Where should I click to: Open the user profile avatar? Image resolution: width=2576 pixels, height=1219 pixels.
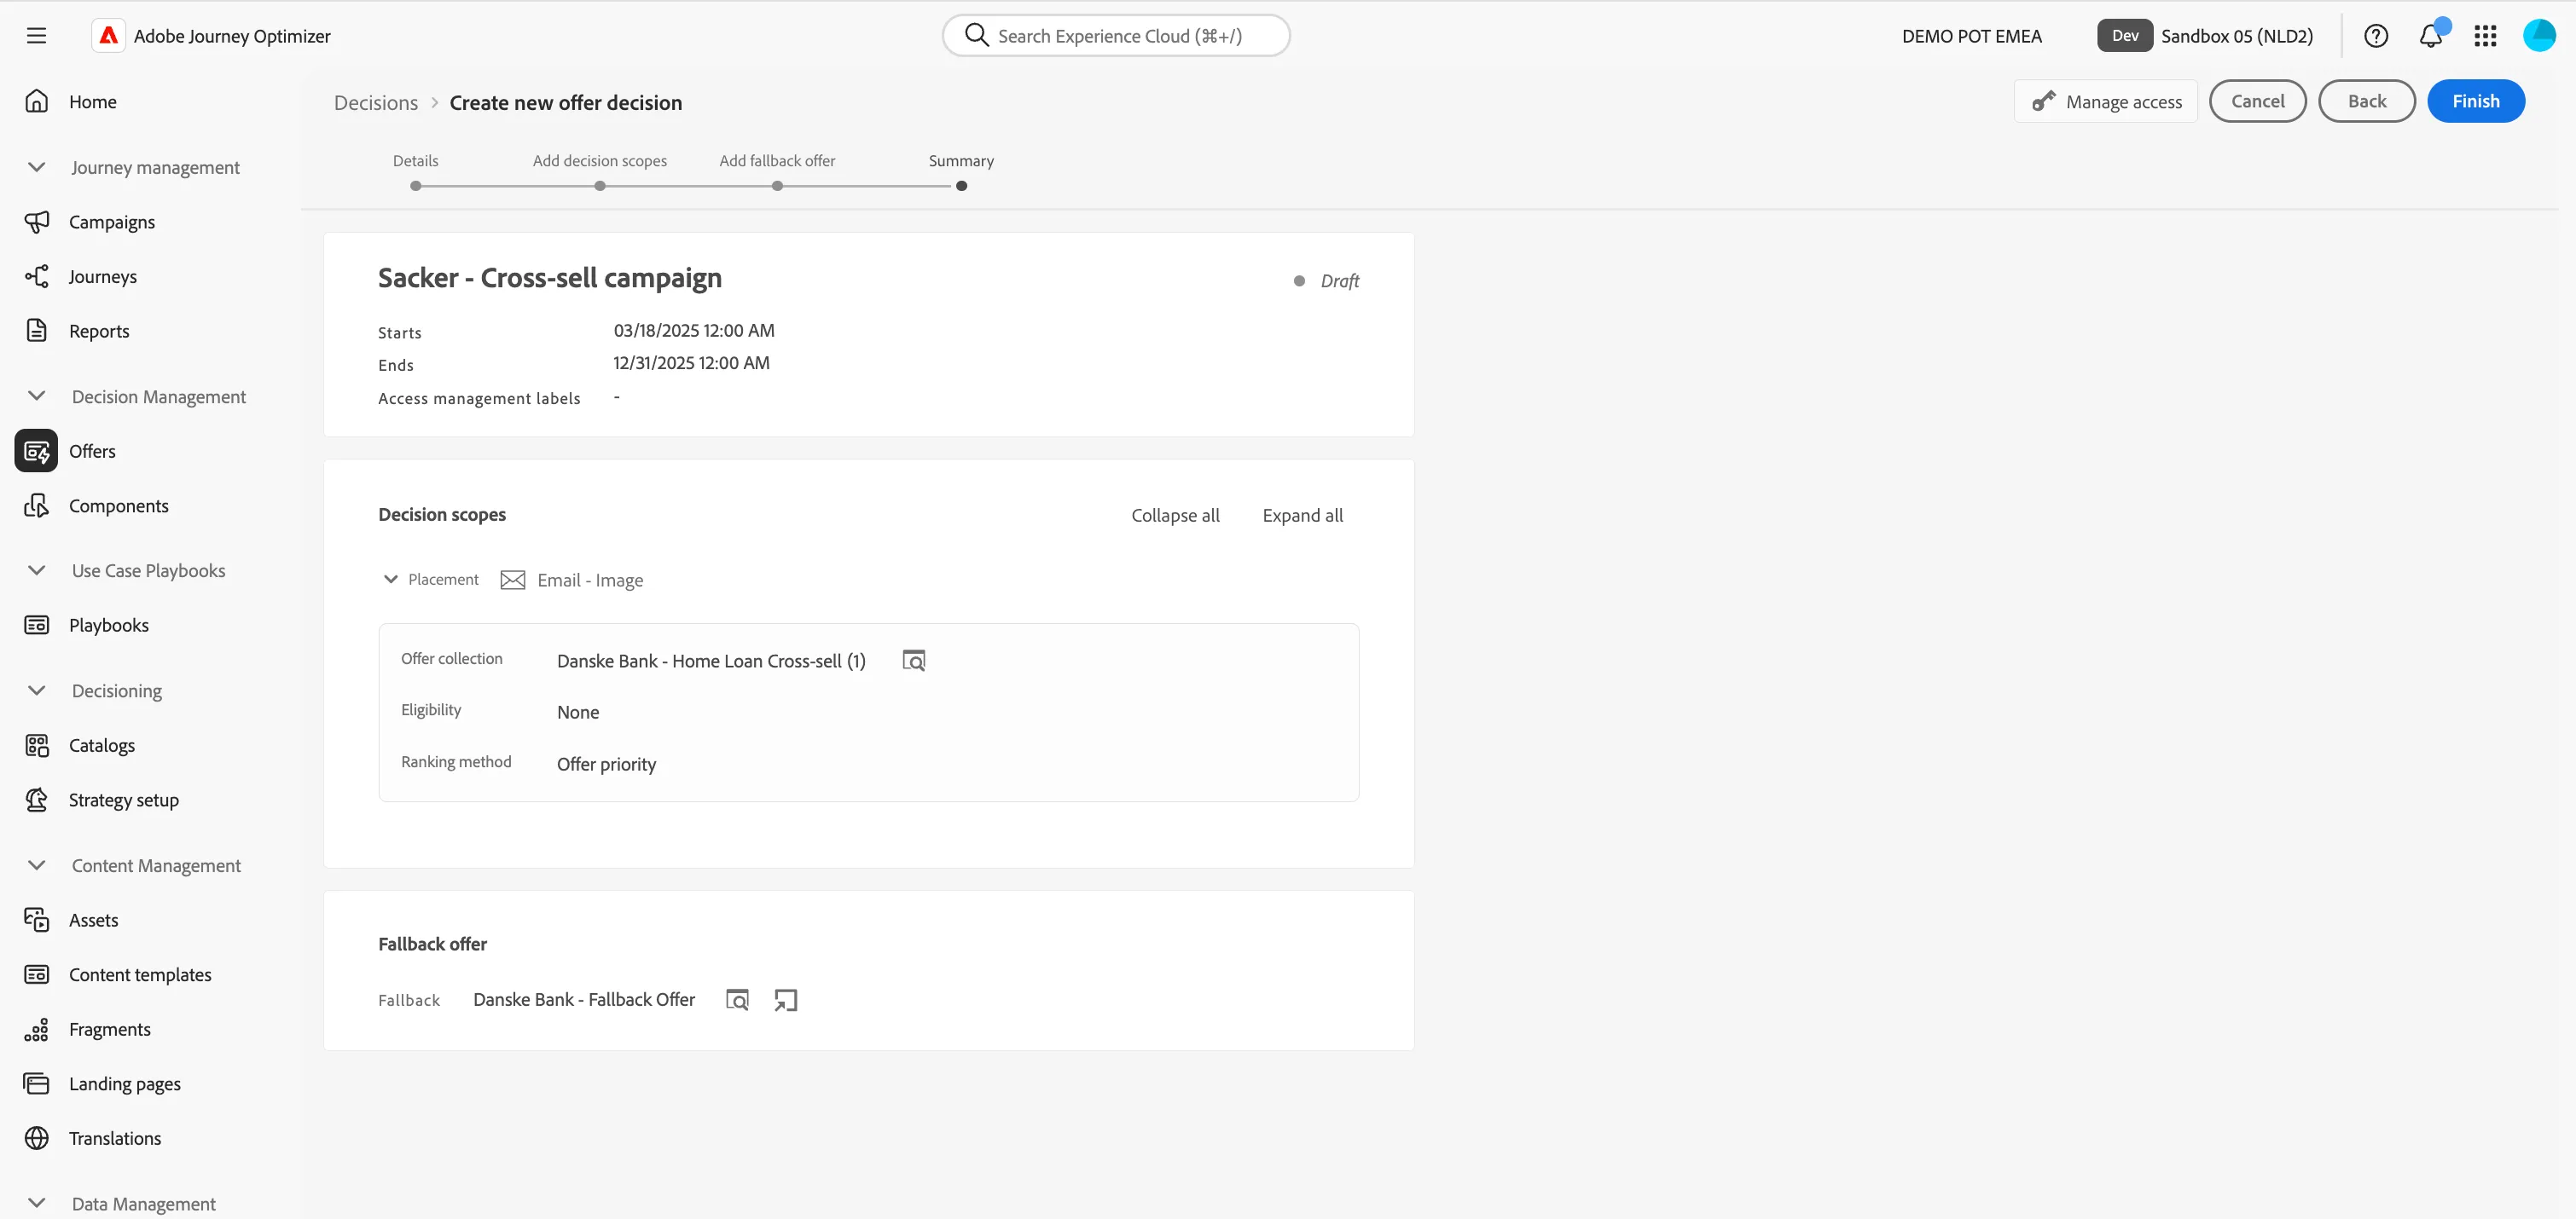(x=2539, y=36)
